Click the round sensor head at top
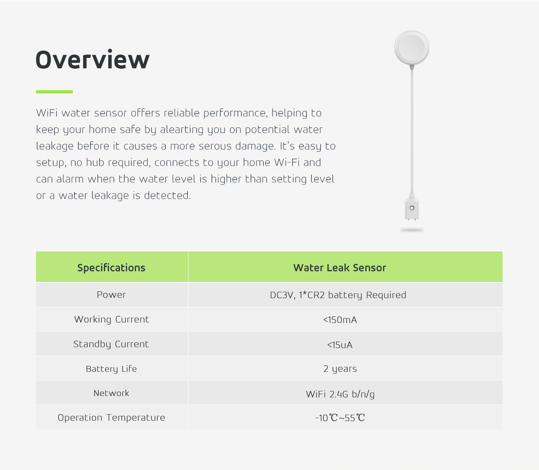This screenshot has height=470, width=539. [x=412, y=48]
